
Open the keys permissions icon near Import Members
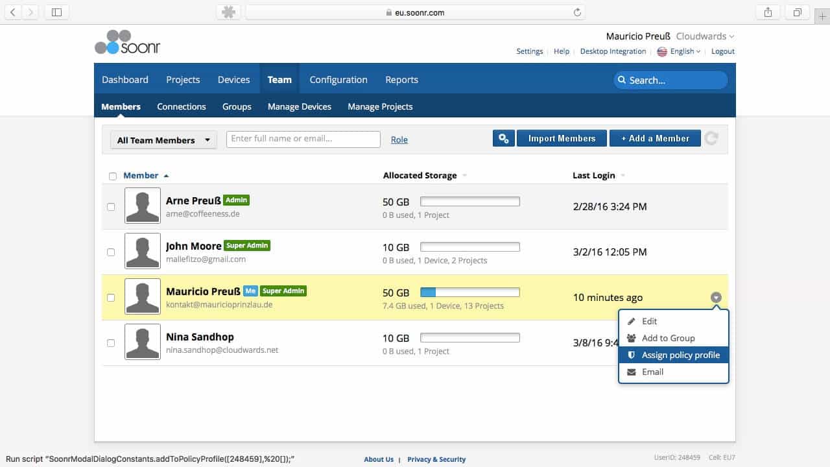pos(504,138)
